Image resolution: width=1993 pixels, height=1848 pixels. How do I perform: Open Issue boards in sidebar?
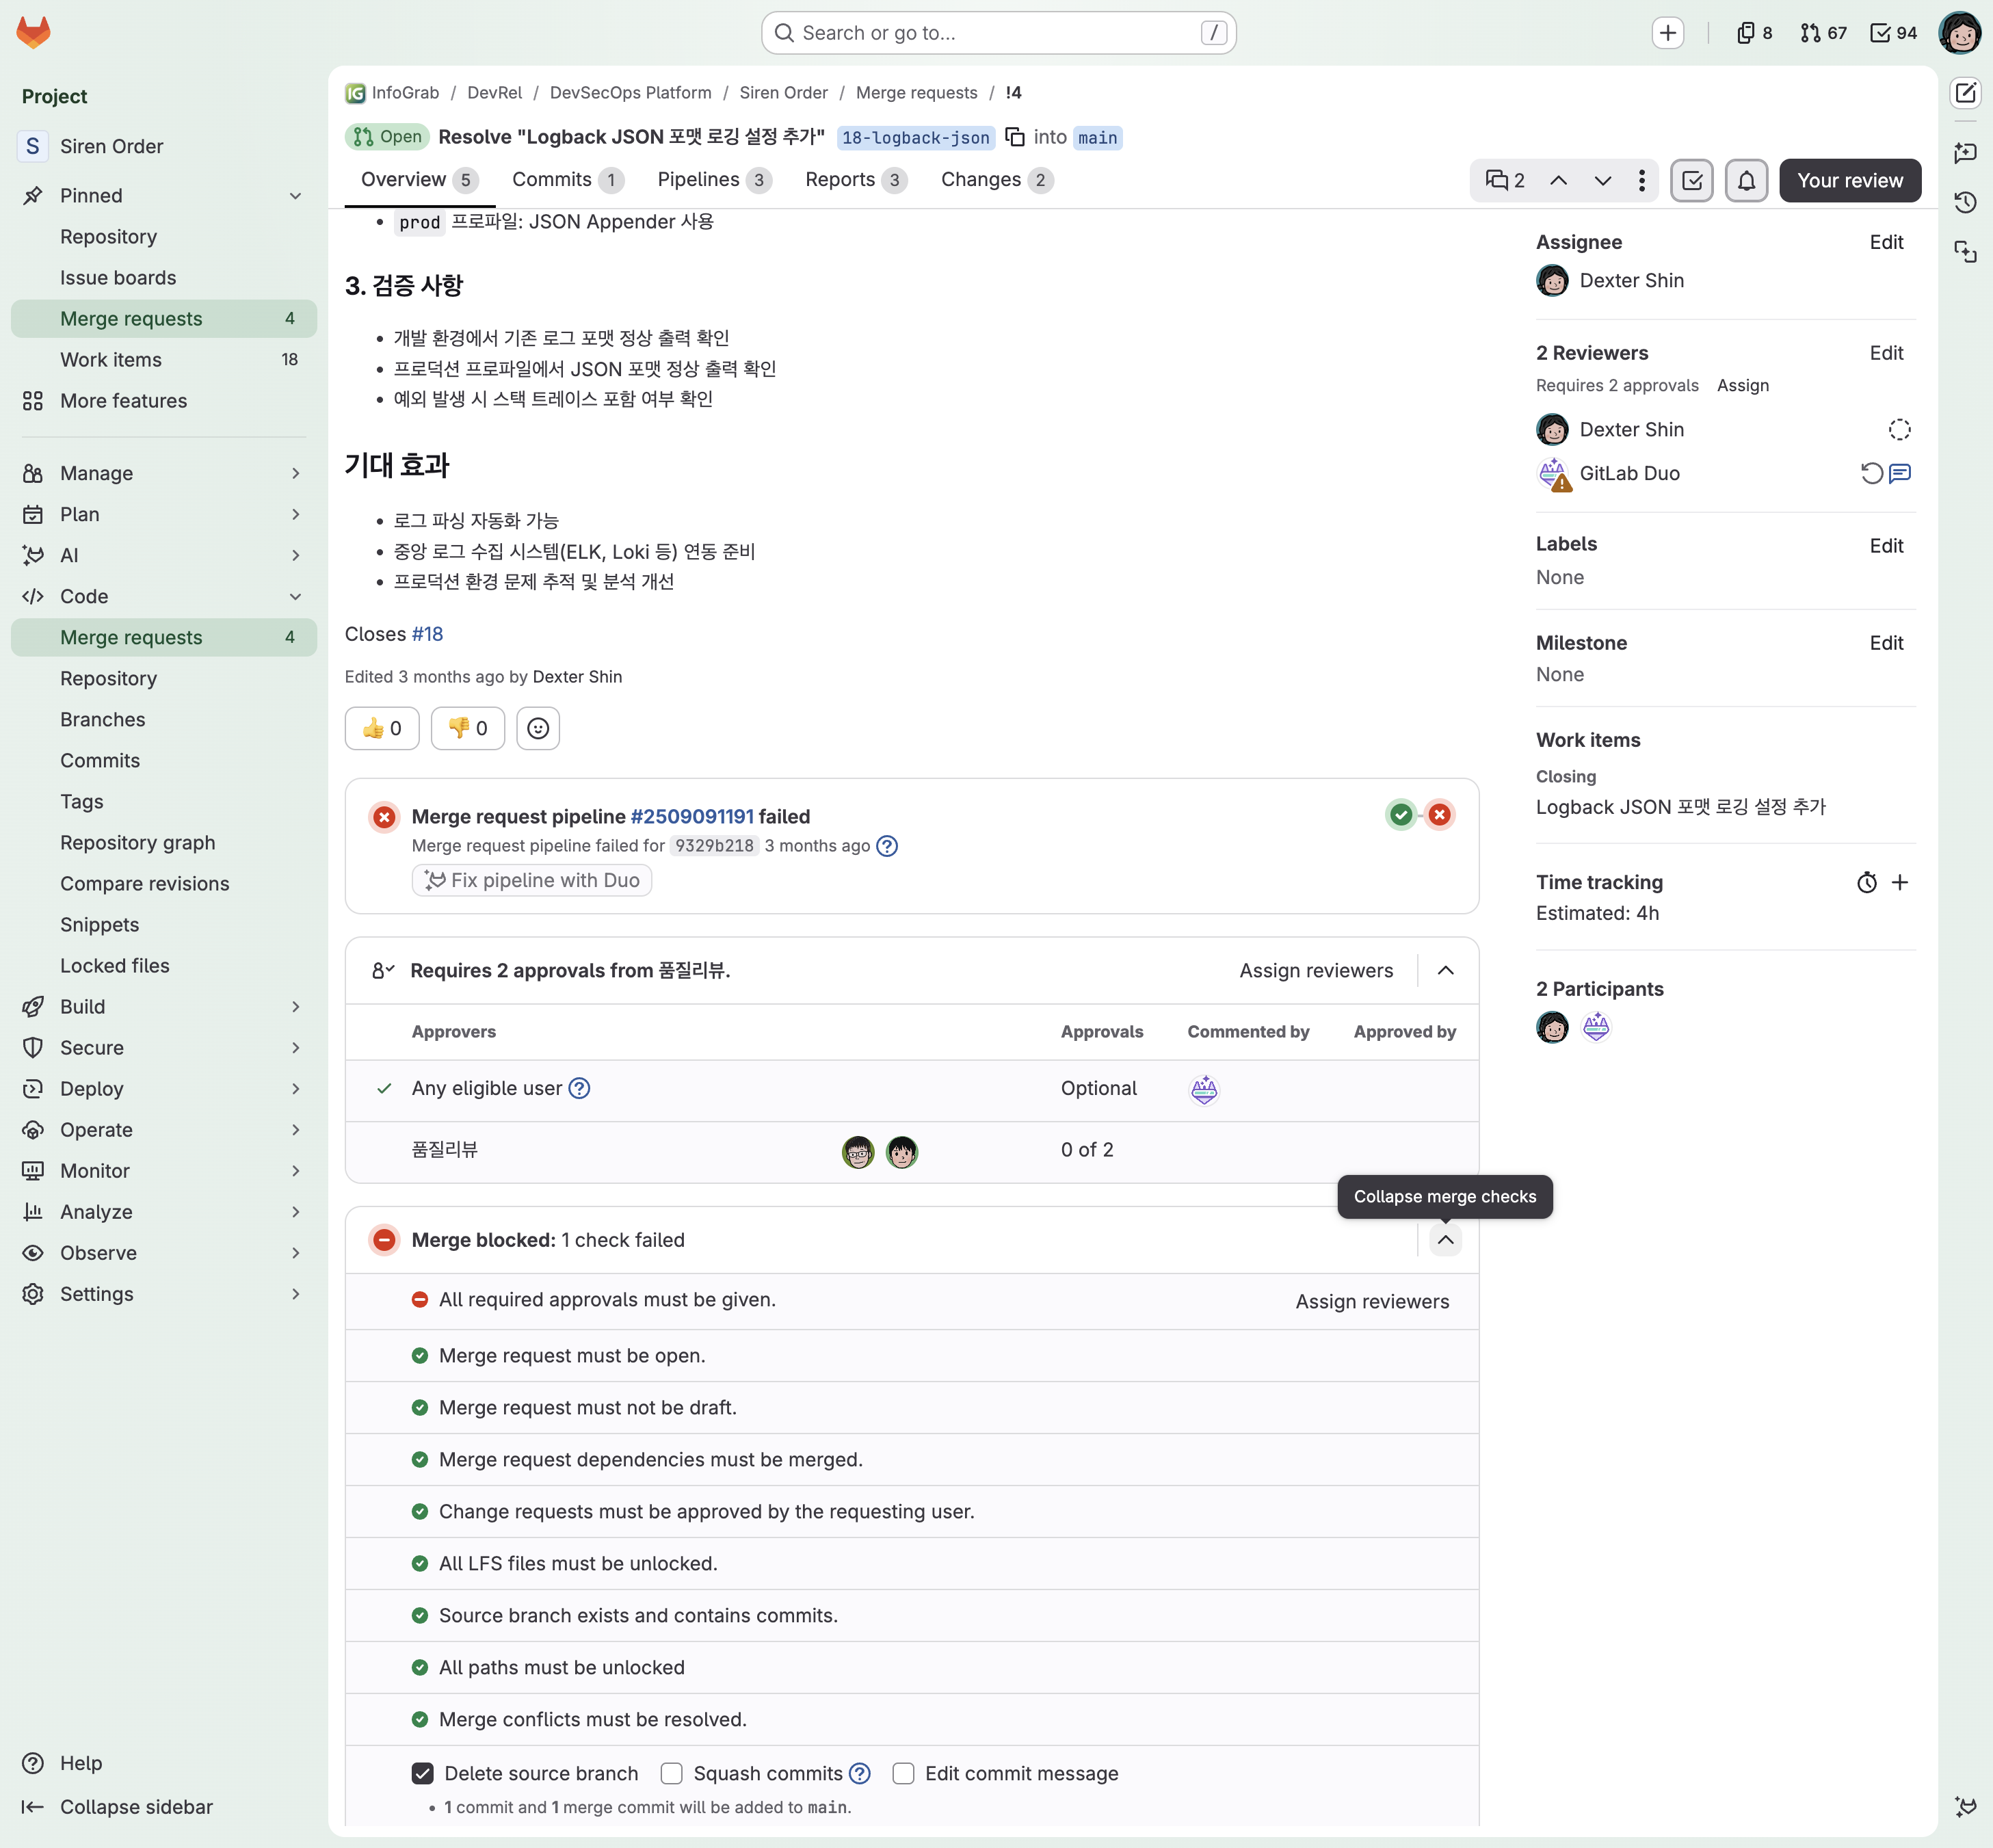164,277
